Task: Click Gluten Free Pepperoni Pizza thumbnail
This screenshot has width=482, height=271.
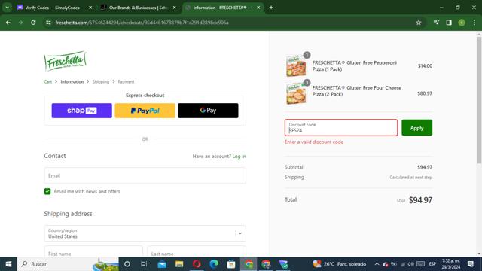Action: (x=296, y=65)
